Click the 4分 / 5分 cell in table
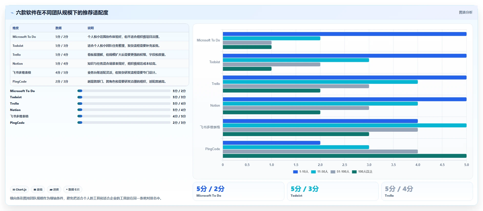Screen dimensions: 483x211 [62, 73]
